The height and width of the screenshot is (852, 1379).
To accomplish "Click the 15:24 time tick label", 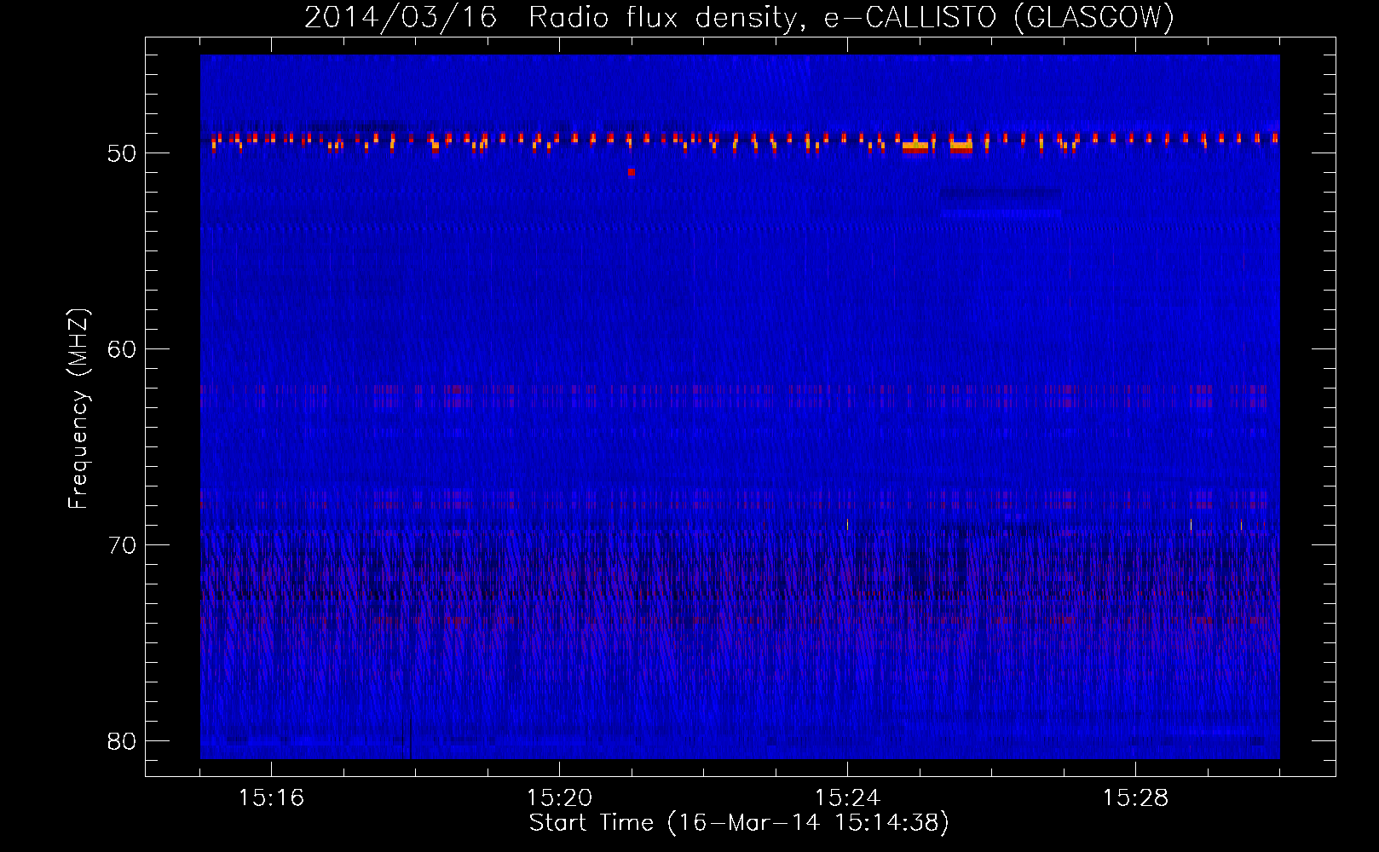I will point(847,798).
